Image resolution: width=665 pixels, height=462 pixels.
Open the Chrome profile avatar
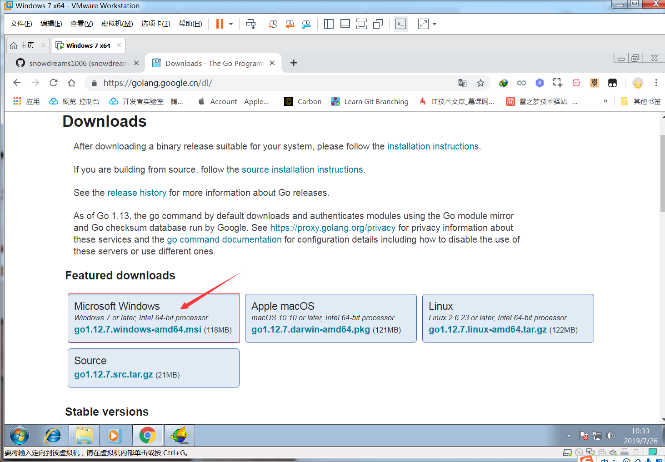[x=638, y=83]
